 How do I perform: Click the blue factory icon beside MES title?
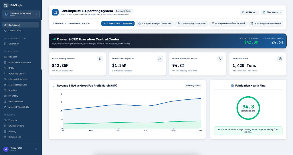(x=55, y=12)
